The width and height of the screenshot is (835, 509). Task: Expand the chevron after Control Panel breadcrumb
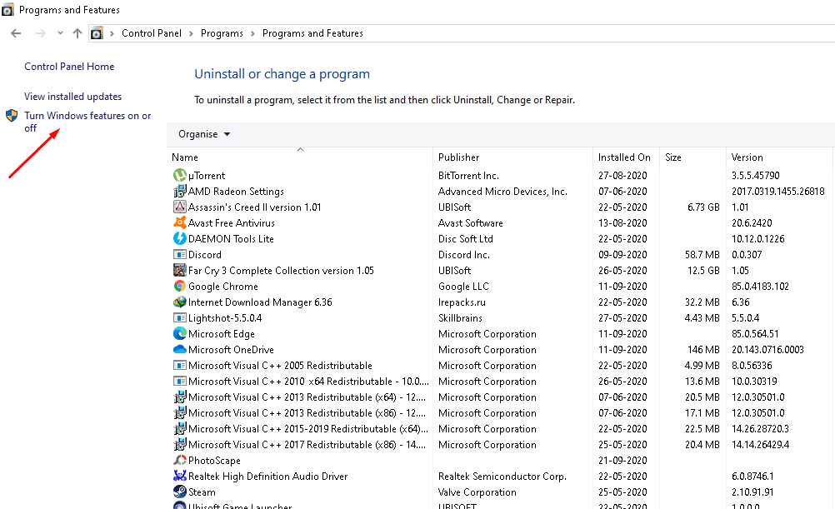(191, 33)
